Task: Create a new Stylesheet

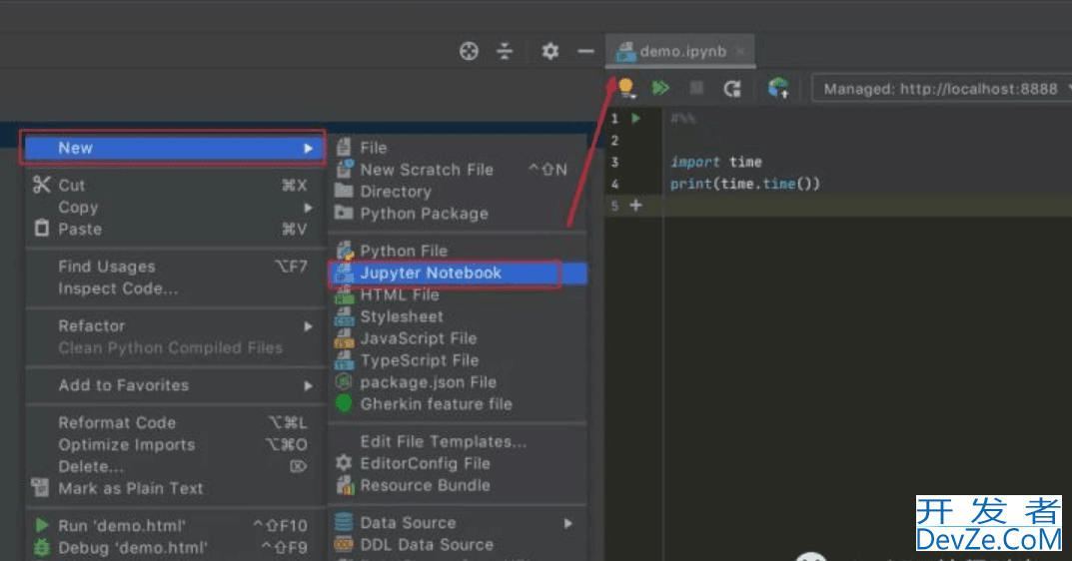Action: [x=458, y=317]
